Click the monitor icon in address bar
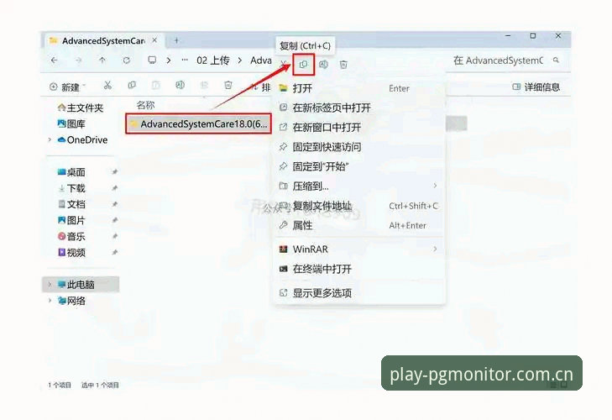 click(x=152, y=60)
